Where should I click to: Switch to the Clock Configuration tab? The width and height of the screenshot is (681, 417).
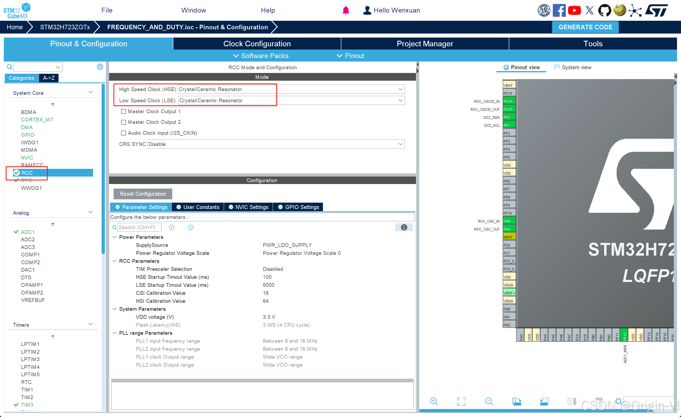[x=257, y=44]
